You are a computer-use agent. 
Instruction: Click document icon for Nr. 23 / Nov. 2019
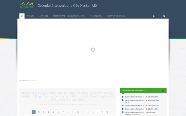(x=123, y=109)
